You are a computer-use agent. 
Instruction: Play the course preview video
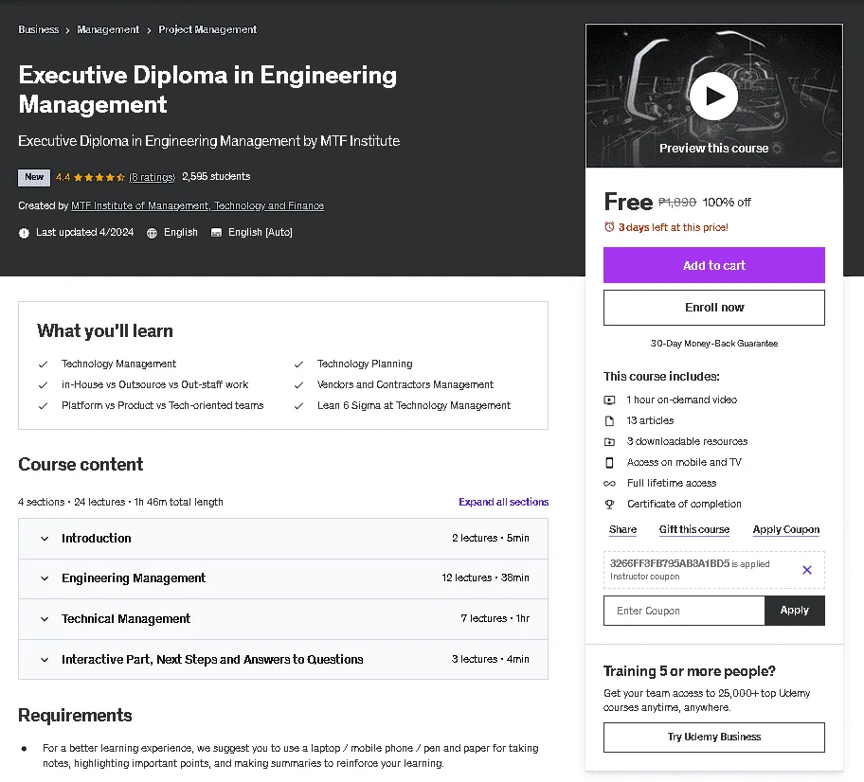[713, 96]
